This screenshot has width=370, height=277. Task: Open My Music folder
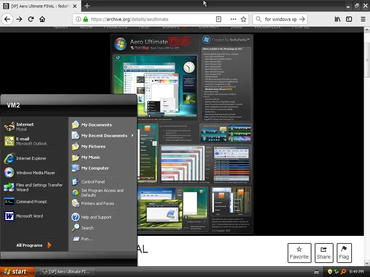coord(103,157)
